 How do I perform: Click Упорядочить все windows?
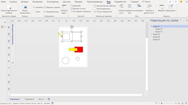(x=130, y=9)
